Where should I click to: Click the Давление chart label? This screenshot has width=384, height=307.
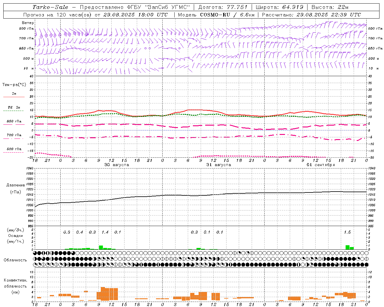click(x=16, y=185)
